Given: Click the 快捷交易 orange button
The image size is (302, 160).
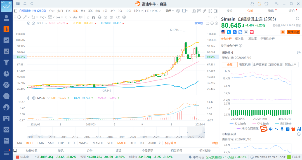Looking at the screenshot, I should click(293, 32).
